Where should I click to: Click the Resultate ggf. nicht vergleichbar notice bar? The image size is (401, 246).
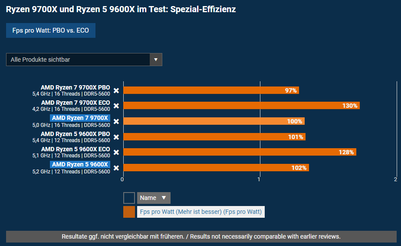pyautogui.click(x=201, y=236)
